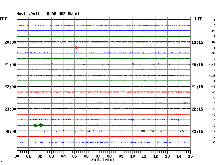Select the DC offset value -102
The image size is (217, 165).
(x=212, y=64)
